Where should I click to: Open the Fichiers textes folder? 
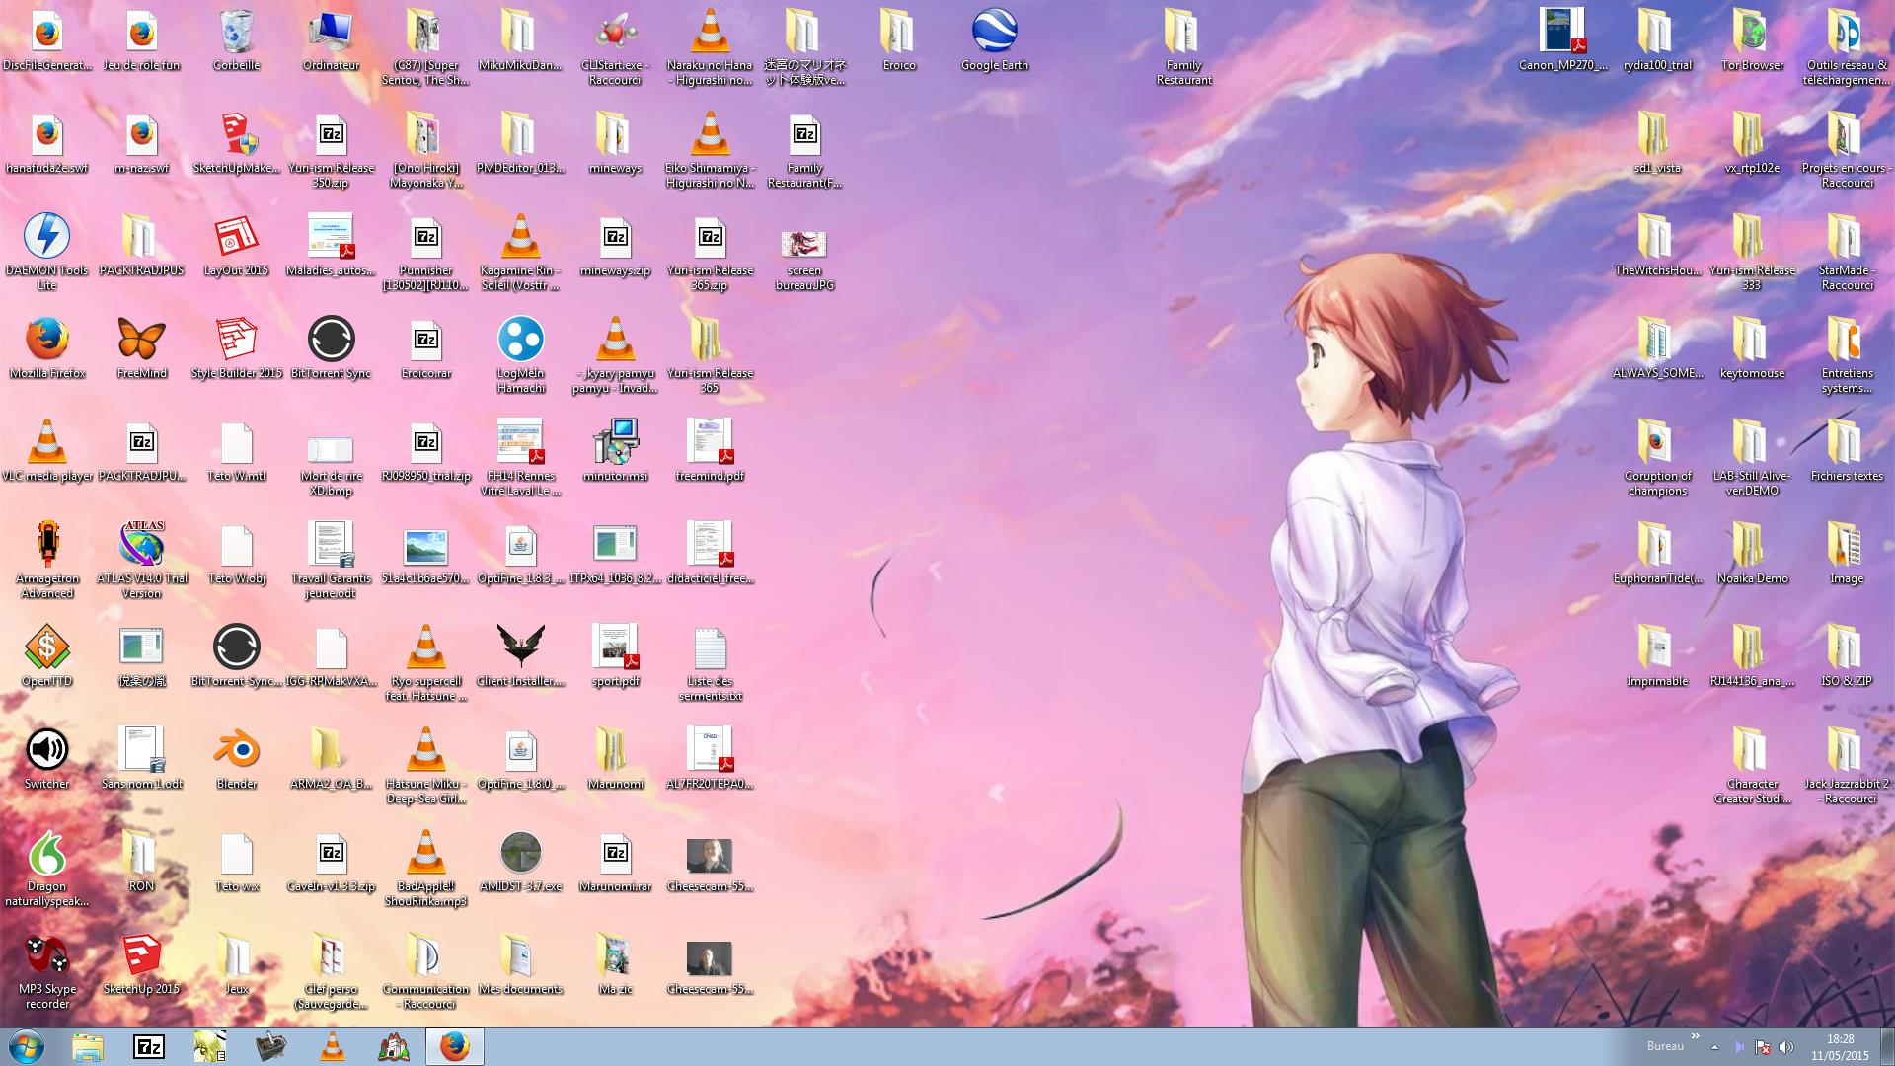1847,450
